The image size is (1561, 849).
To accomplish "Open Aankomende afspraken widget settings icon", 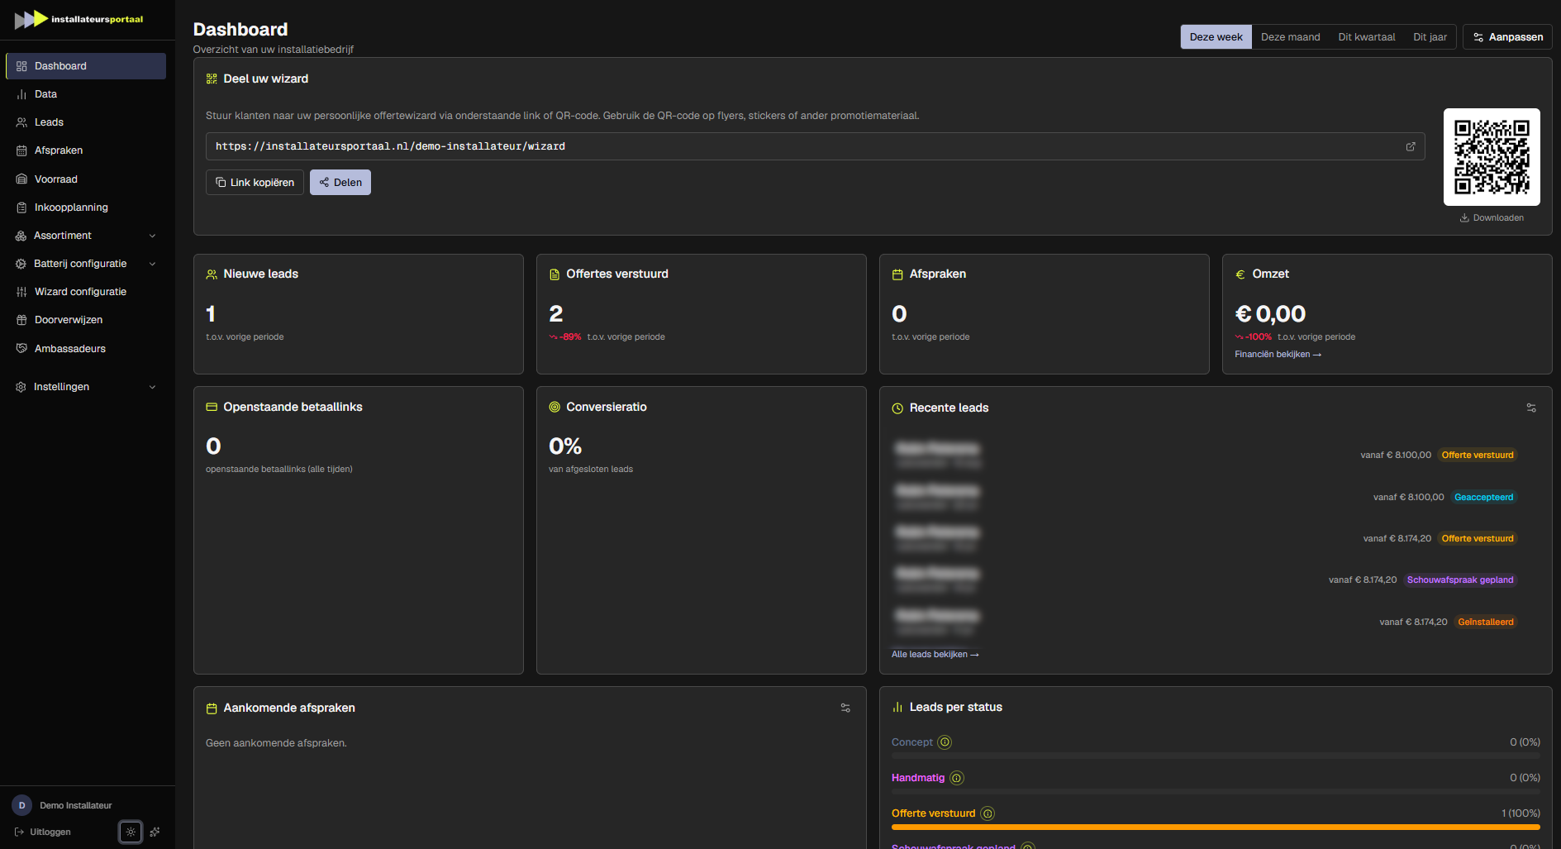I will pos(845,708).
